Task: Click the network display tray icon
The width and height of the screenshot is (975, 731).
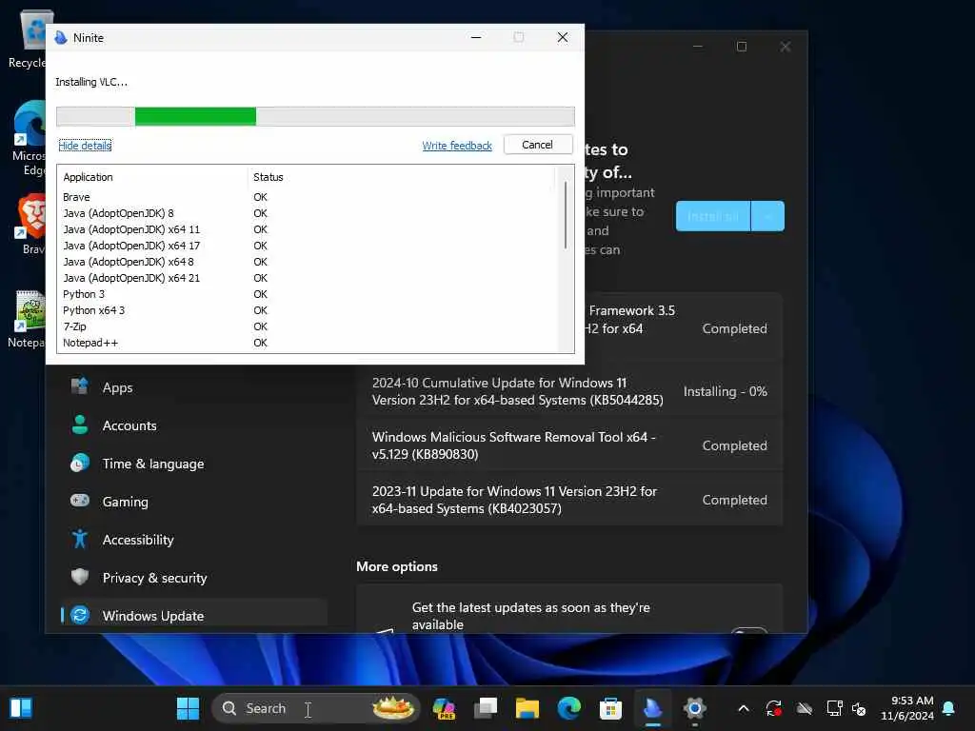Action: [x=834, y=708]
